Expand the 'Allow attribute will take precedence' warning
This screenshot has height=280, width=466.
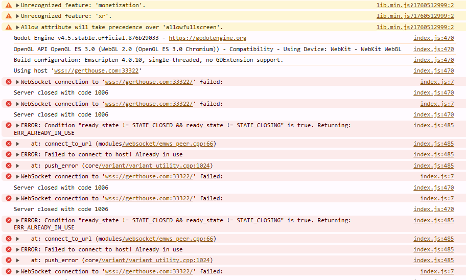(x=18, y=27)
